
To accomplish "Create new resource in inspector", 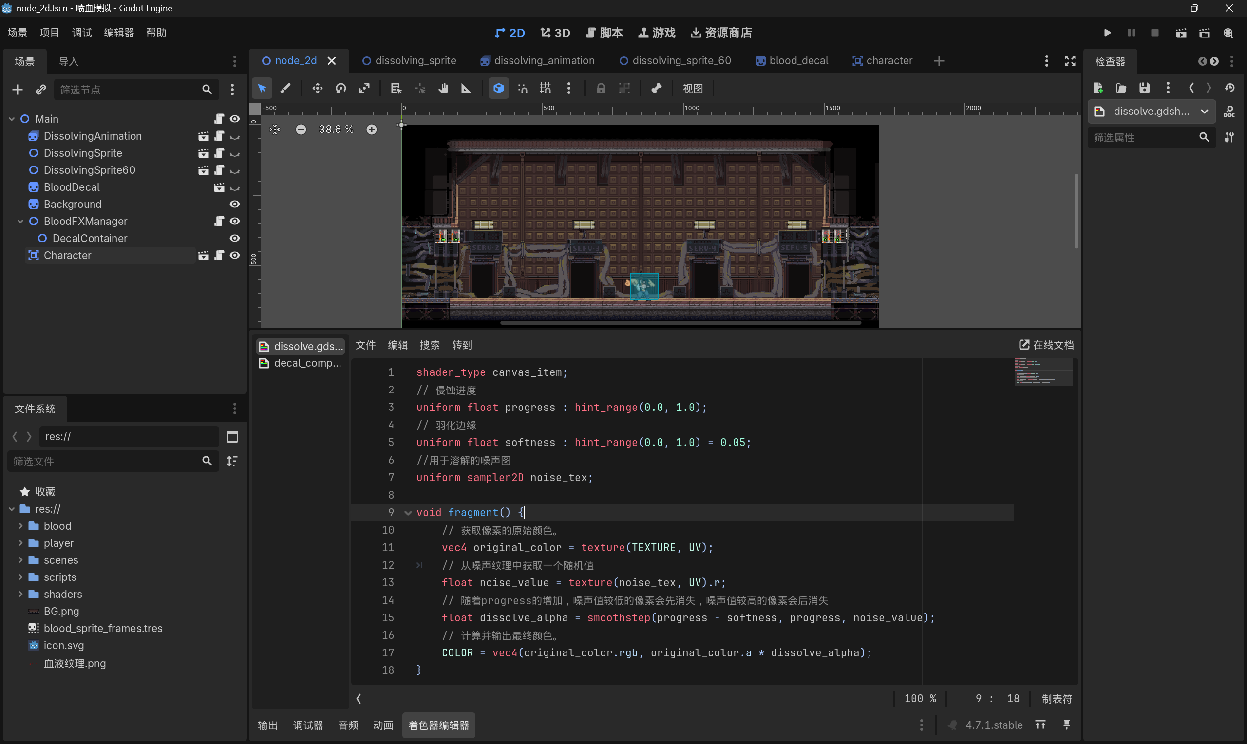I will pos(1097,88).
